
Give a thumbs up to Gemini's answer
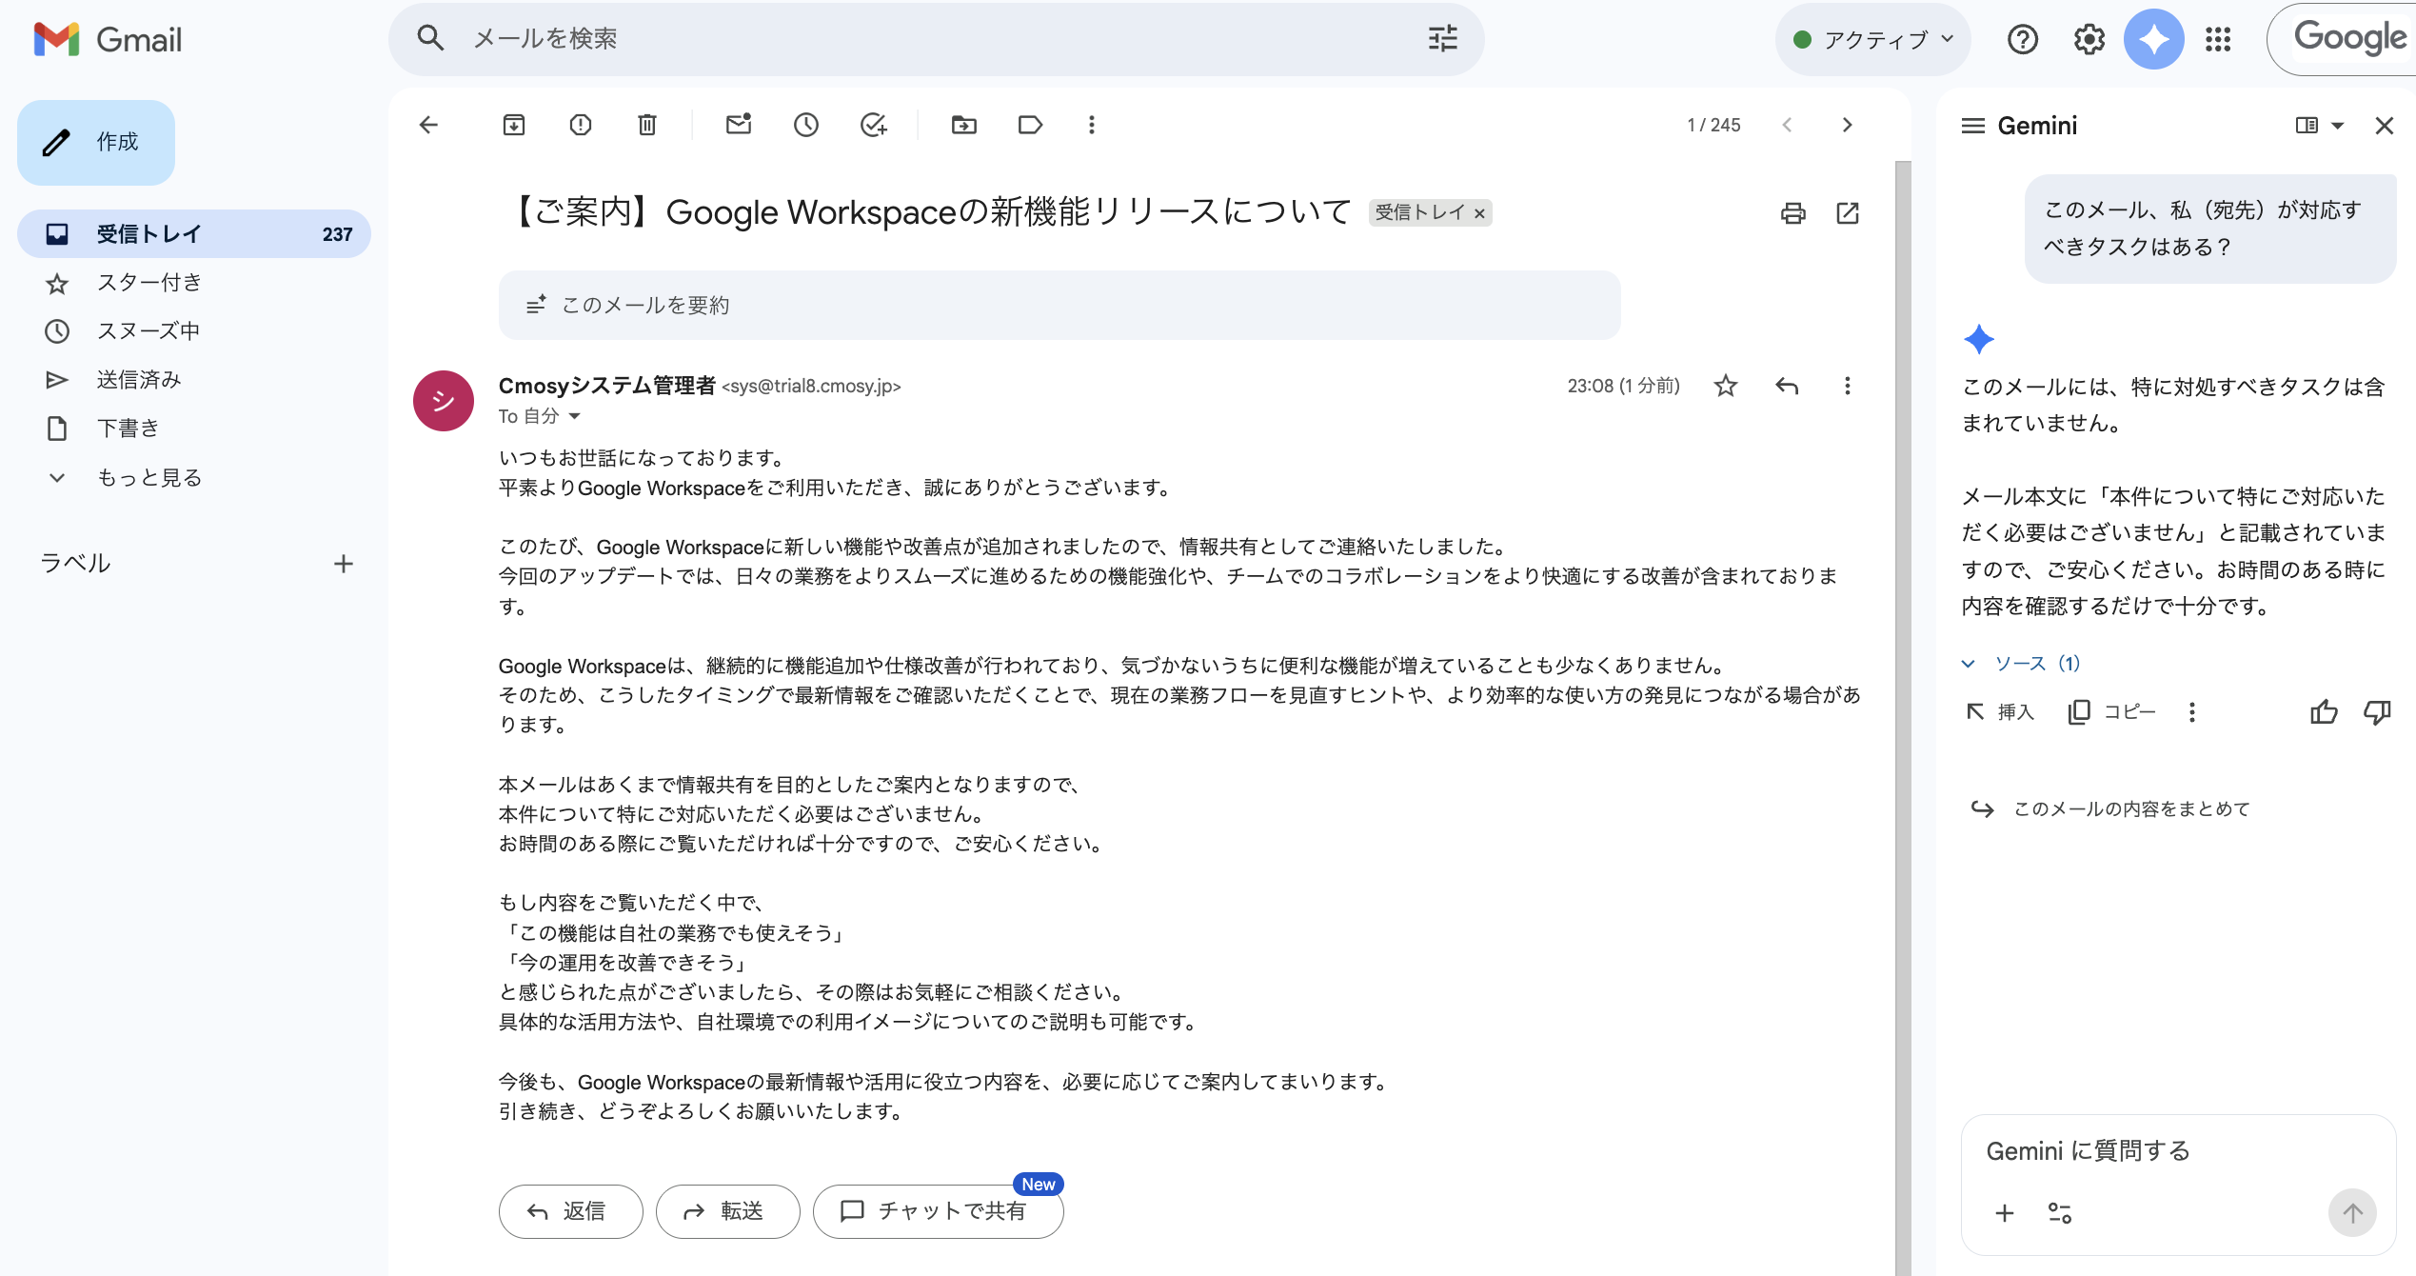[x=2324, y=712]
